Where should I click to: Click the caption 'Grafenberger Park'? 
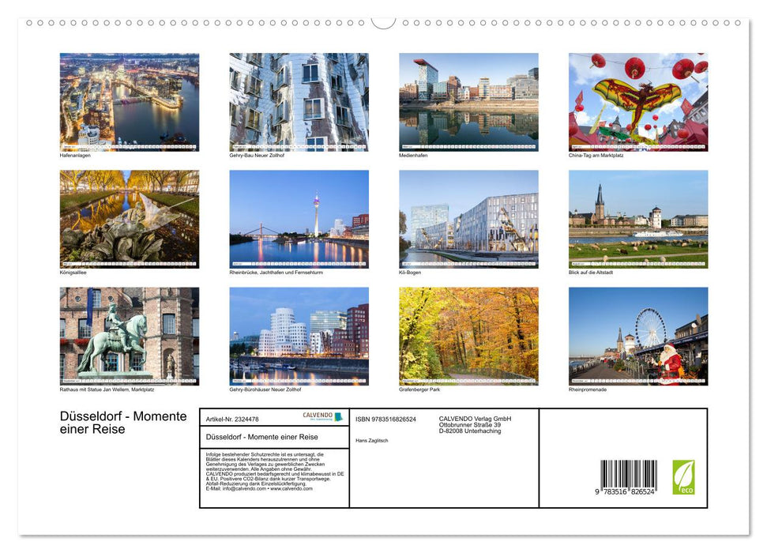click(419, 389)
